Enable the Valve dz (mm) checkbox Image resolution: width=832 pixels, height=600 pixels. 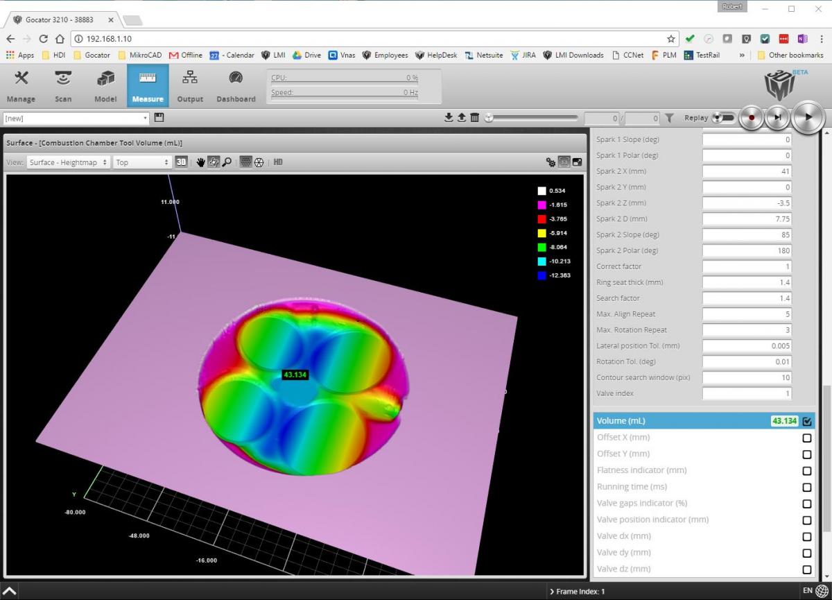tap(807, 569)
